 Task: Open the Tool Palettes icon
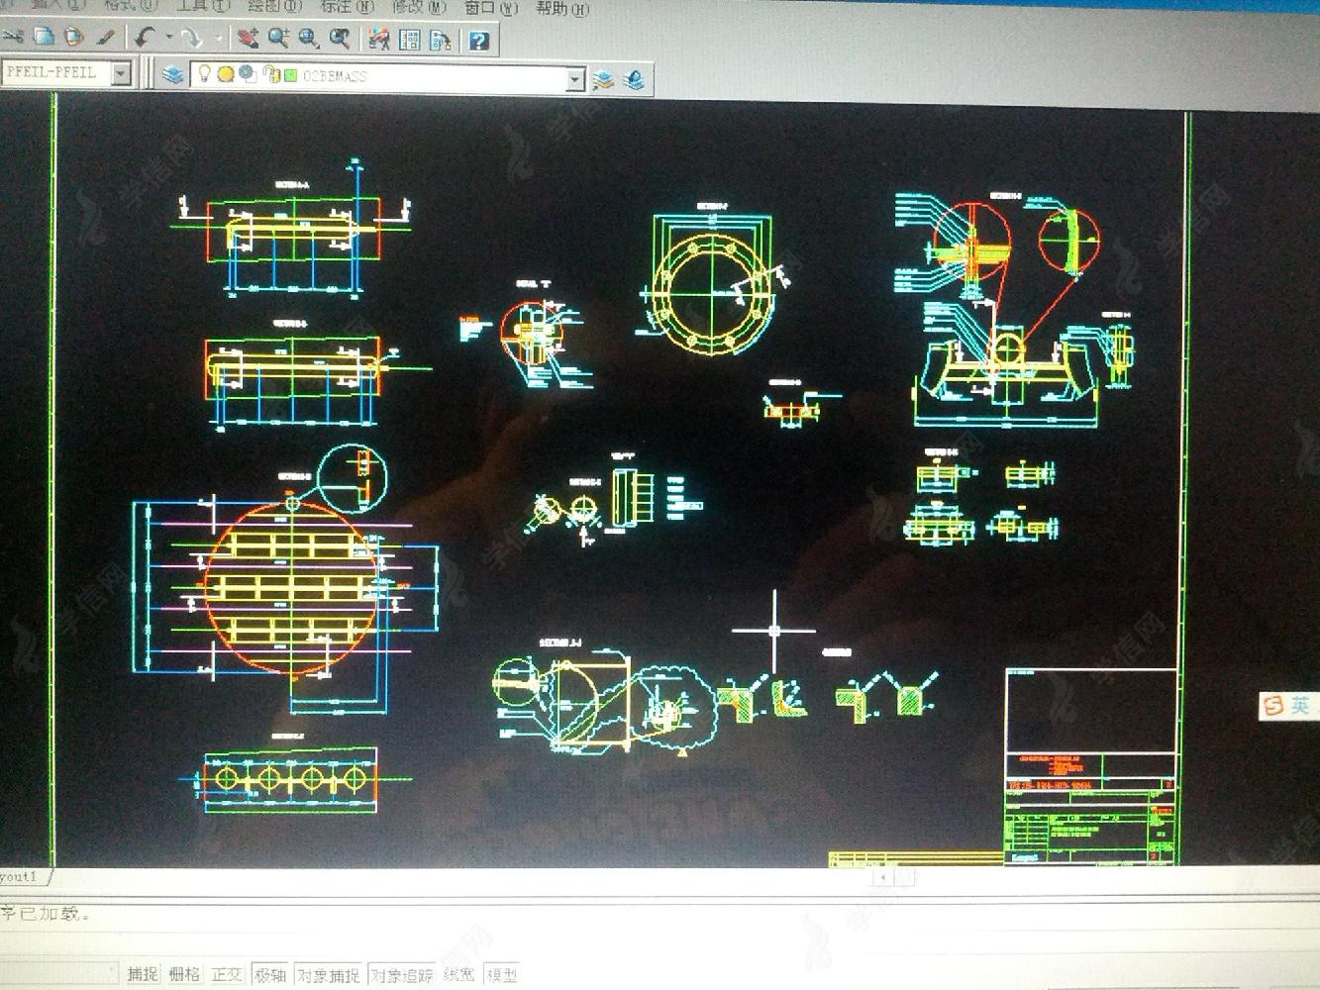pyautogui.click(x=441, y=40)
